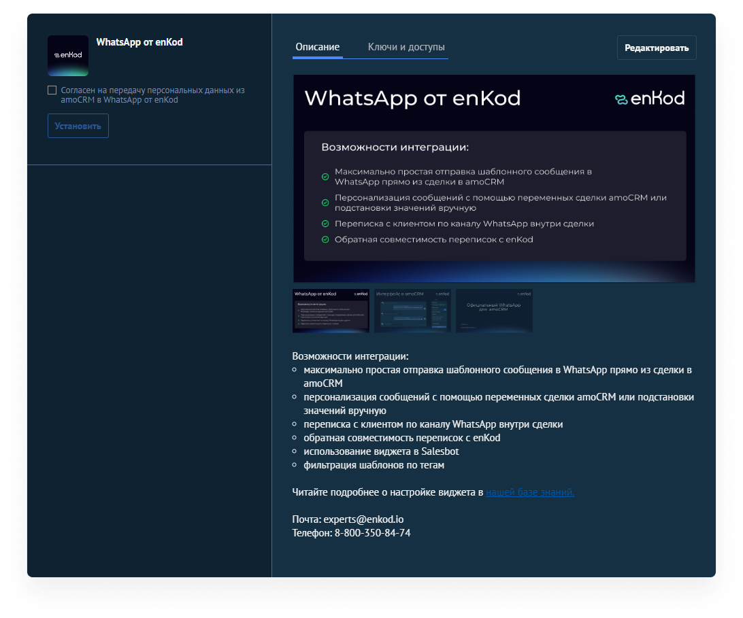Tick the personal data consent checkbox
The image size is (743, 618).
(52, 90)
